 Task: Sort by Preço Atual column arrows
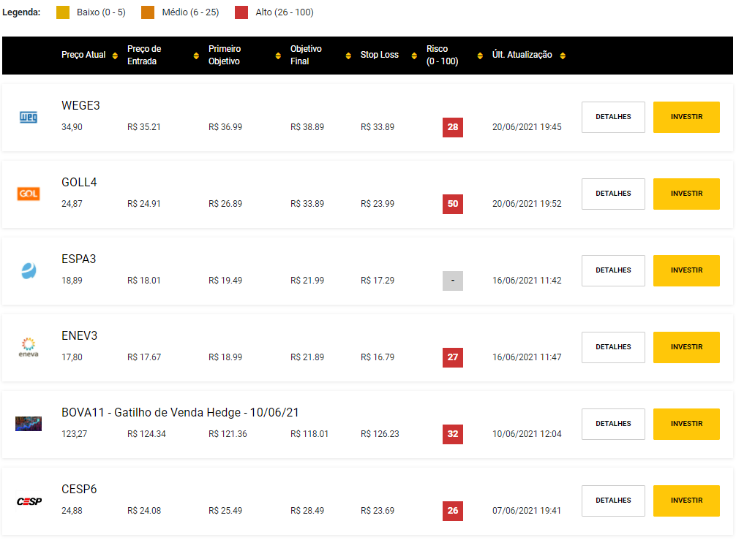(115, 56)
